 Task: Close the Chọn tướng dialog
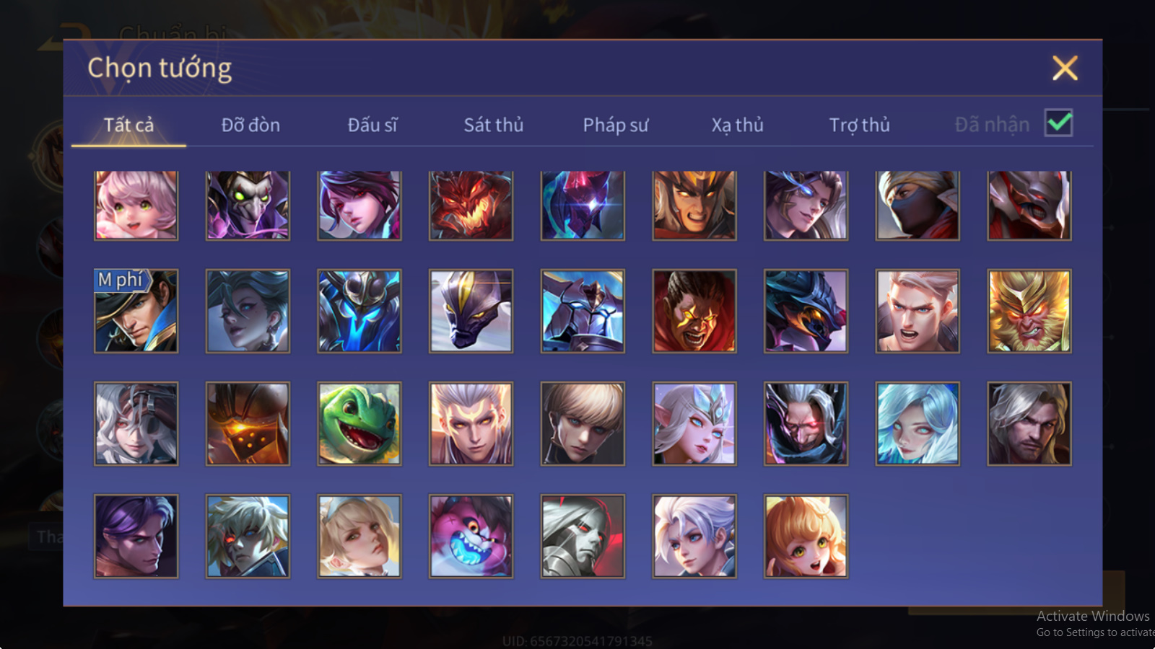(1065, 69)
